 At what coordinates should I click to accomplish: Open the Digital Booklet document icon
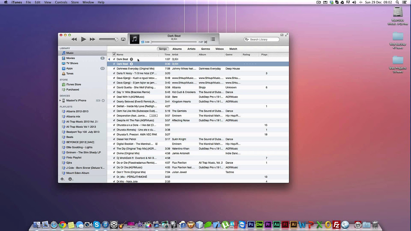point(156,144)
